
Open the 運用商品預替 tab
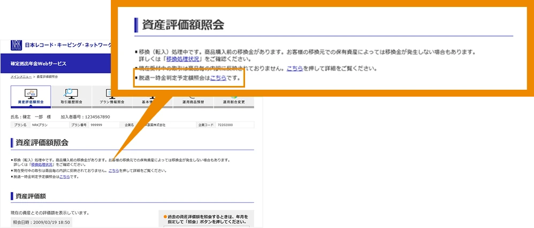pyautogui.click(x=193, y=101)
